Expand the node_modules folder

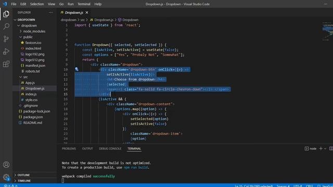(x=21, y=31)
